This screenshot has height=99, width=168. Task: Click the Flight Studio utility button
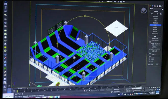point(155,34)
